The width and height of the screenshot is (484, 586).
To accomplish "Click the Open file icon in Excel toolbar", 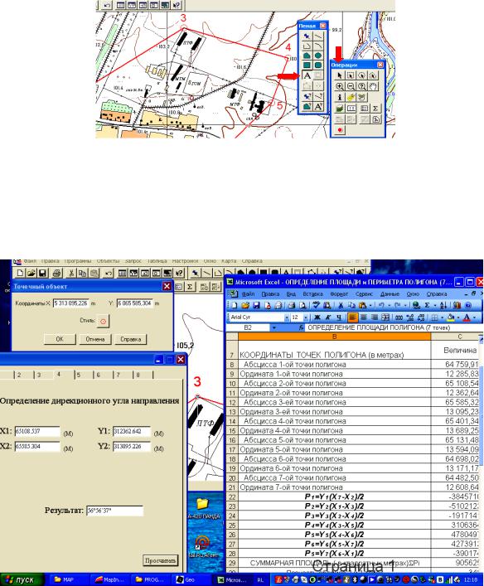I will click(x=245, y=306).
